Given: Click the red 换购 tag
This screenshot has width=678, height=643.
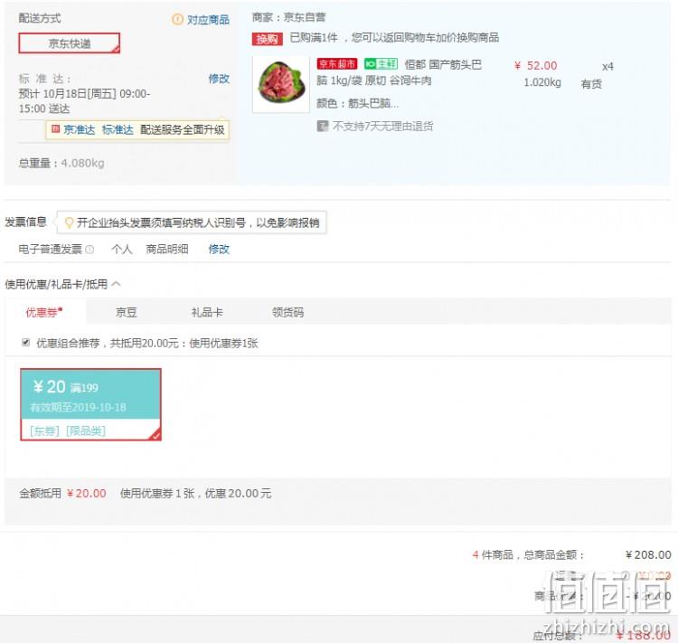Looking at the screenshot, I should coord(268,39).
